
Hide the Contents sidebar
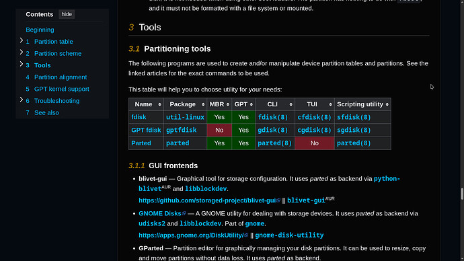[x=67, y=14]
